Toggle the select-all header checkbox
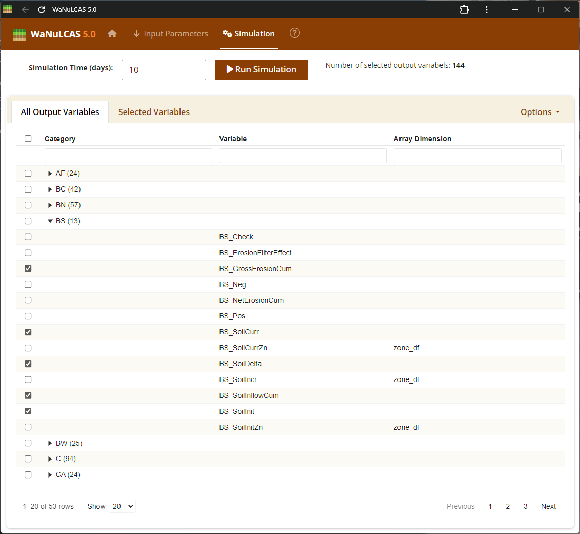Screen dimensions: 580x534 point(28,139)
